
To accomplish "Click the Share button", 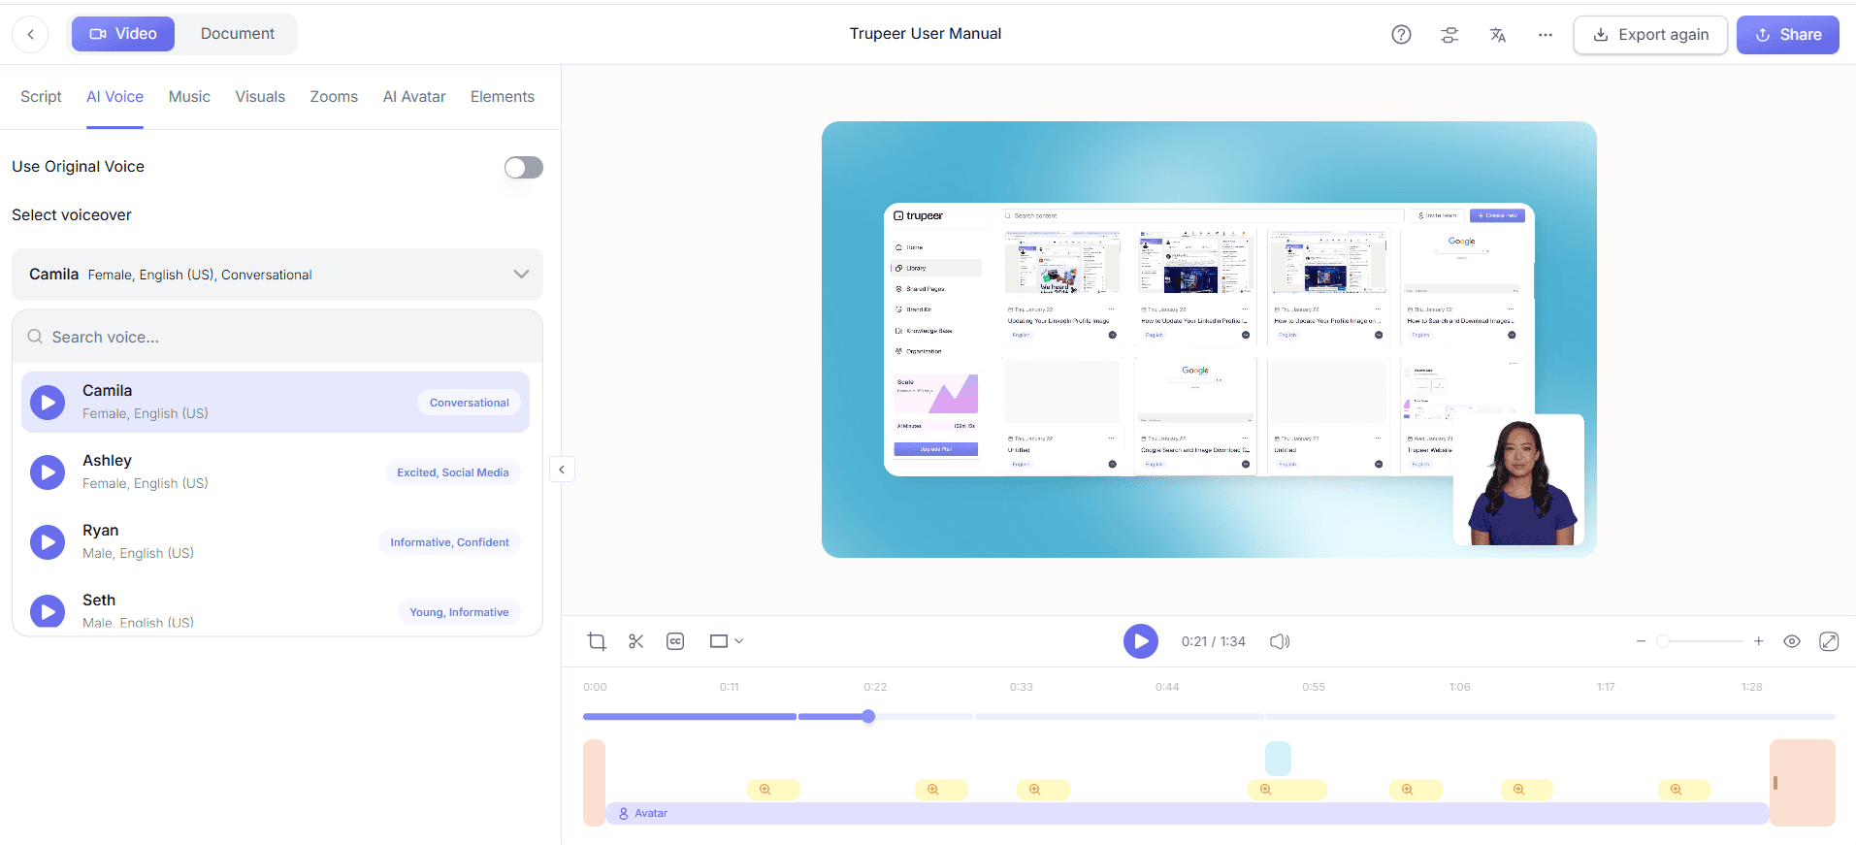I will 1787,35.
